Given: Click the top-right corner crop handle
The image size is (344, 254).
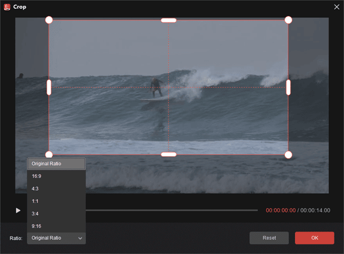Looking at the screenshot, I should (x=288, y=20).
